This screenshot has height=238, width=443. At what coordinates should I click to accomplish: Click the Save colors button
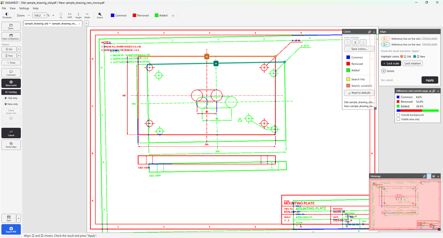(x=359, y=49)
